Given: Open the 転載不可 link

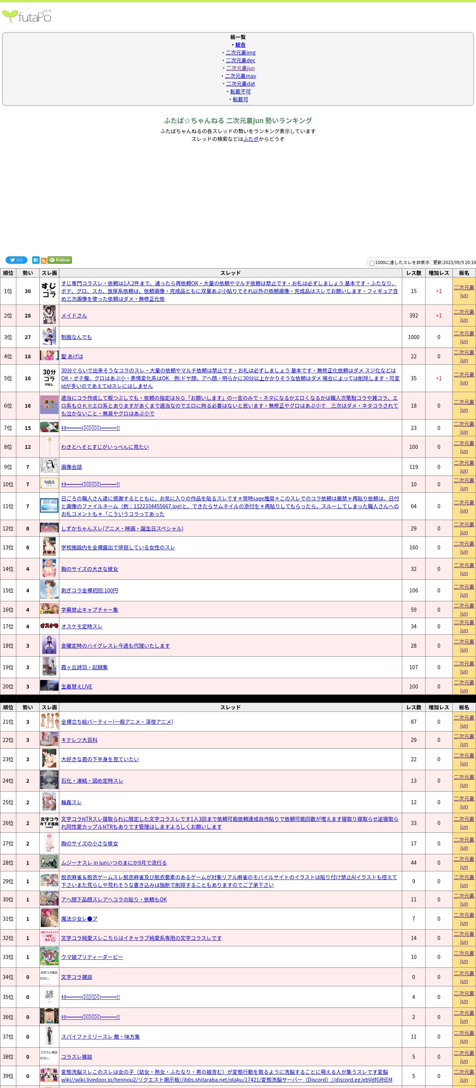Looking at the screenshot, I should [241, 92].
